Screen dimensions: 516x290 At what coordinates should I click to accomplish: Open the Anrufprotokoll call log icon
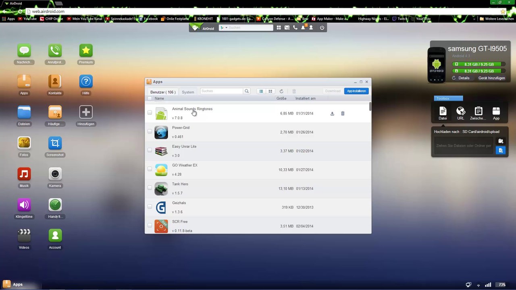(55, 51)
